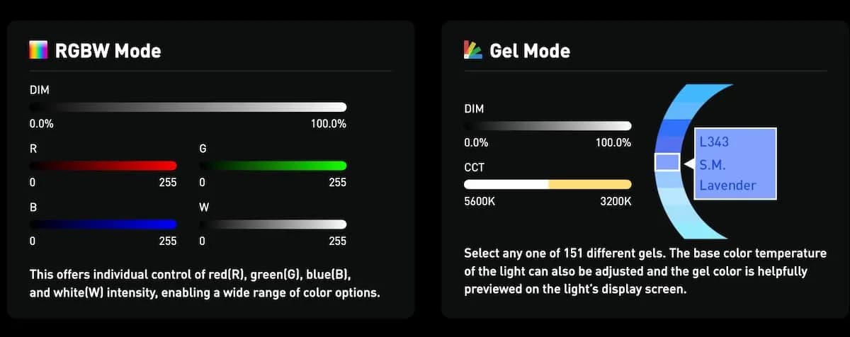
Task: Click the Gel Mode color-fan icon
Action: pyautogui.click(x=472, y=50)
